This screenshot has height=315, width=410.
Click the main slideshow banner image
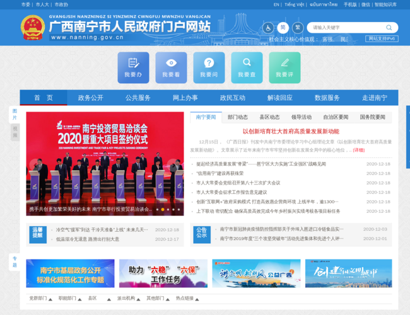(105, 164)
